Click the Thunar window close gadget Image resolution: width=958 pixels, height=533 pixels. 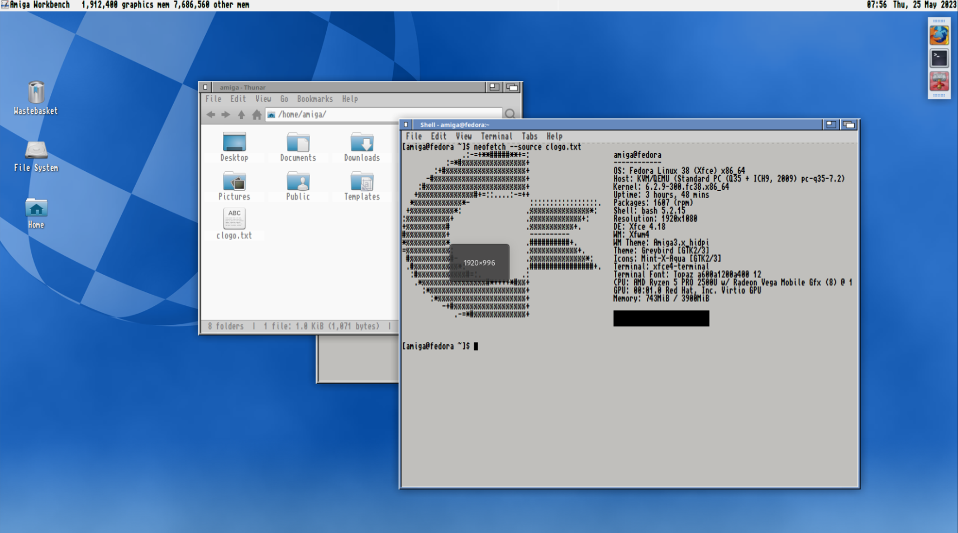pyautogui.click(x=206, y=87)
